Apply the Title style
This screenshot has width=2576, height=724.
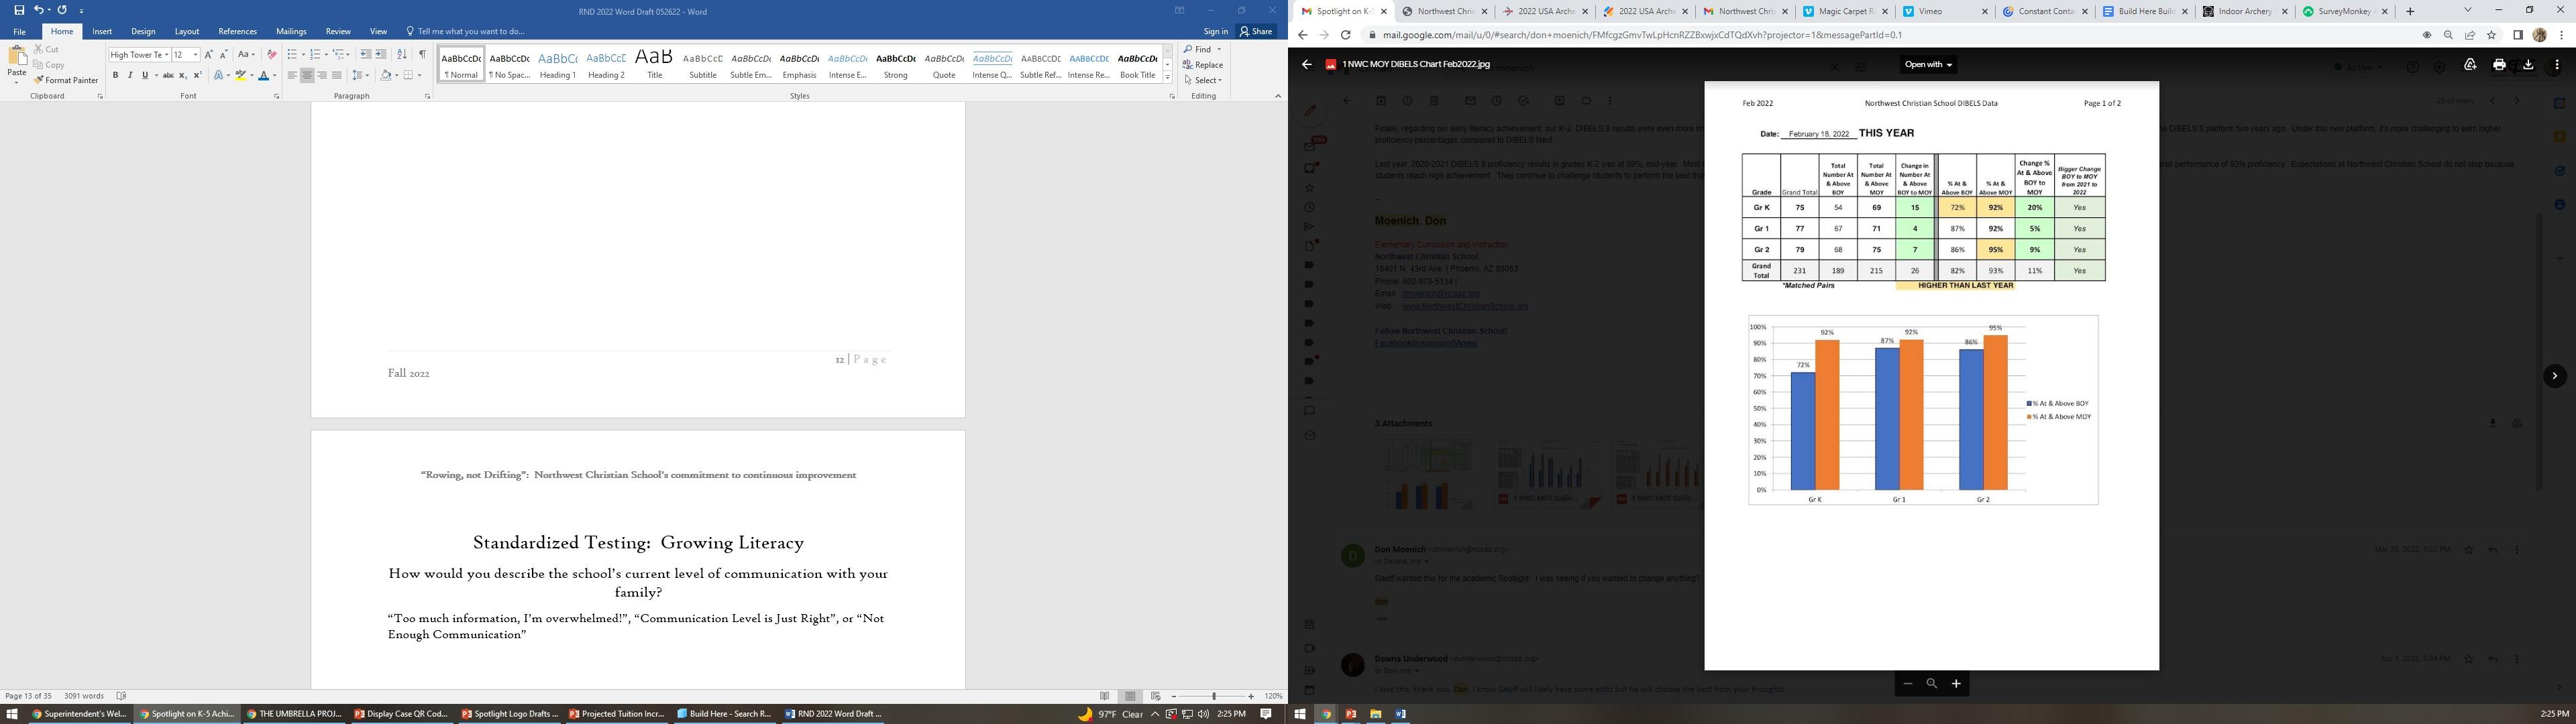pyautogui.click(x=654, y=64)
